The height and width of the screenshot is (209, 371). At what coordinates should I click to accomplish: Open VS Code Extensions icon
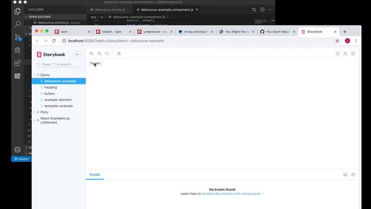pyautogui.click(x=17, y=63)
